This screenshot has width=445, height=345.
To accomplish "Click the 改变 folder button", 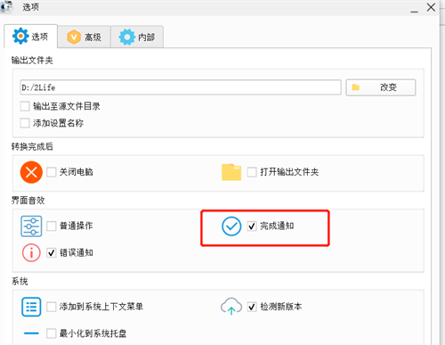I will [x=381, y=87].
